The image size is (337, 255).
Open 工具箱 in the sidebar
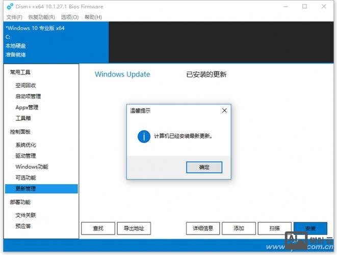23,118
